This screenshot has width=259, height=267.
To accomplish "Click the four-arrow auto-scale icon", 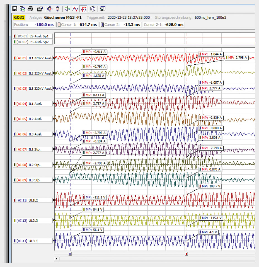I will tap(50, 9).
